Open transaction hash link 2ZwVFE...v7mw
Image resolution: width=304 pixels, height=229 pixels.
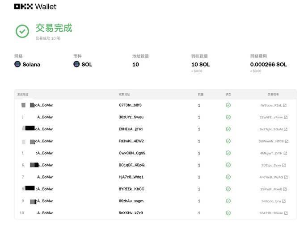[271, 117]
